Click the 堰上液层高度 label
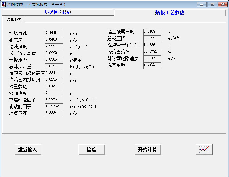Screen dimensions: 229x177 tap(121, 32)
